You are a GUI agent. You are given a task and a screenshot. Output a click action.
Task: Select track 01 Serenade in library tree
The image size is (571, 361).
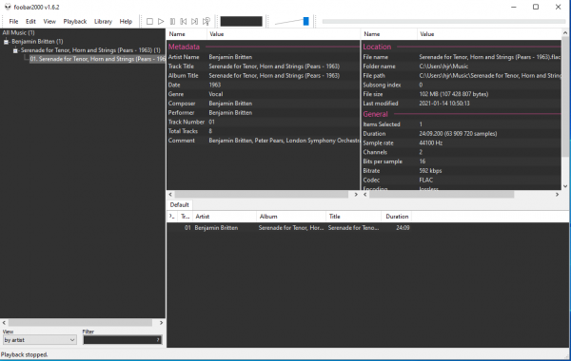pos(97,59)
